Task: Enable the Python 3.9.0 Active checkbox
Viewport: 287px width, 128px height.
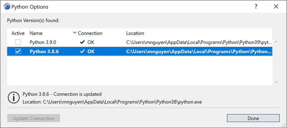Action: (x=18, y=42)
